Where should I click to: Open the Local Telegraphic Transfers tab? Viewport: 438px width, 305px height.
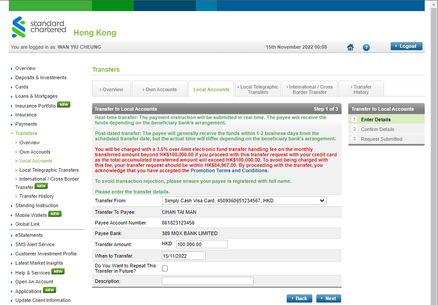click(258, 89)
